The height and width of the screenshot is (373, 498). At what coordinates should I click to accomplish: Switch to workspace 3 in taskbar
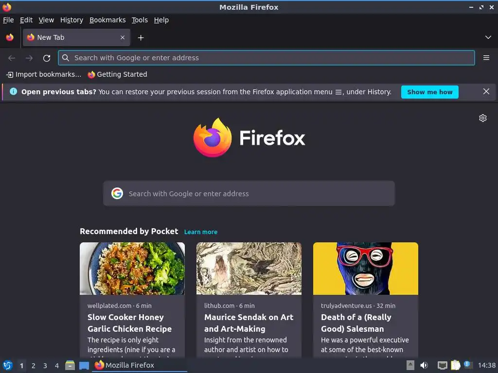point(45,366)
